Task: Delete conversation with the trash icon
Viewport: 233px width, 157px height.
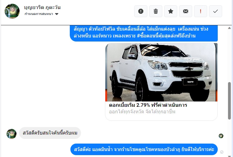Action: (x=155, y=11)
